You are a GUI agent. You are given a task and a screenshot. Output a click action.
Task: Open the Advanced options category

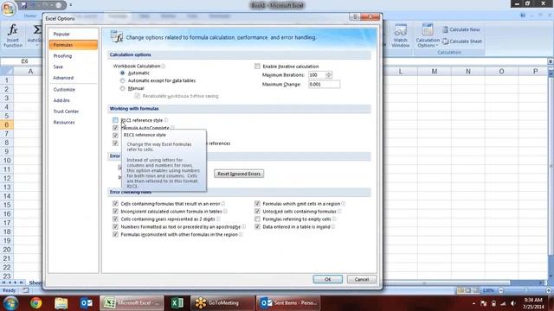pos(73,78)
